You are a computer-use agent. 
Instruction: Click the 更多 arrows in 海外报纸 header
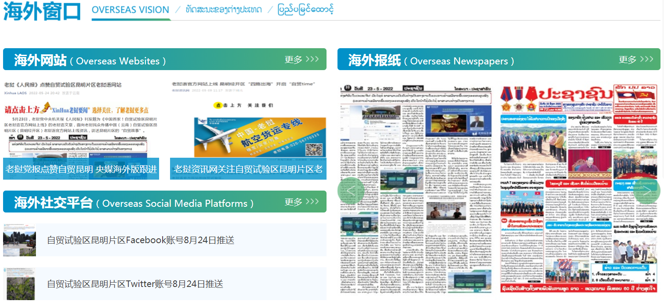(x=636, y=59)
